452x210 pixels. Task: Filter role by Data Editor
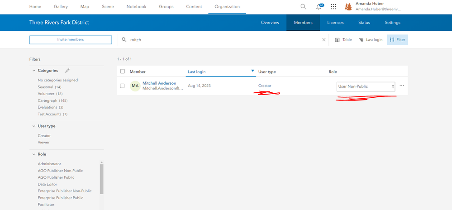(x=47, y=184)
